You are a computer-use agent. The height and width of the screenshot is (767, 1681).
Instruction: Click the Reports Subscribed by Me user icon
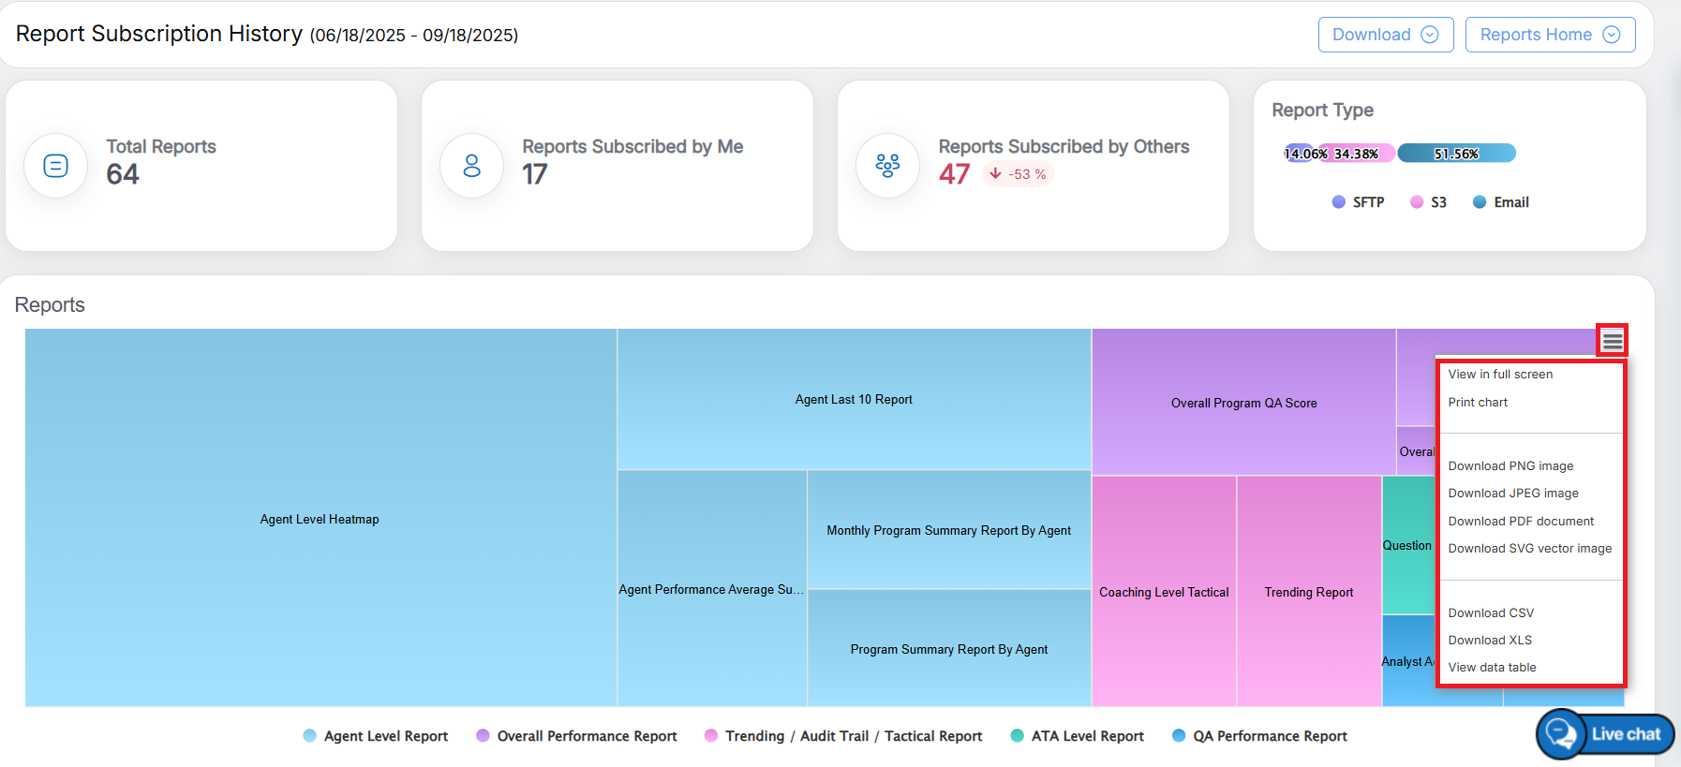tap(472, 166)
